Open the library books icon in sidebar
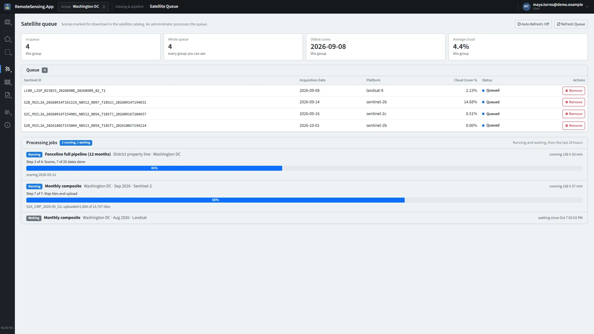 point(7,112)
